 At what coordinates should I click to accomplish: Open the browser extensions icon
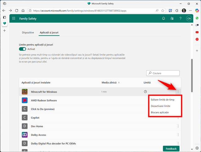(x=177, y=11)
